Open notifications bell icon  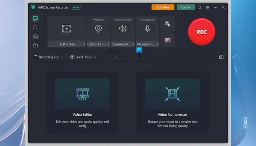coord(200,7)
